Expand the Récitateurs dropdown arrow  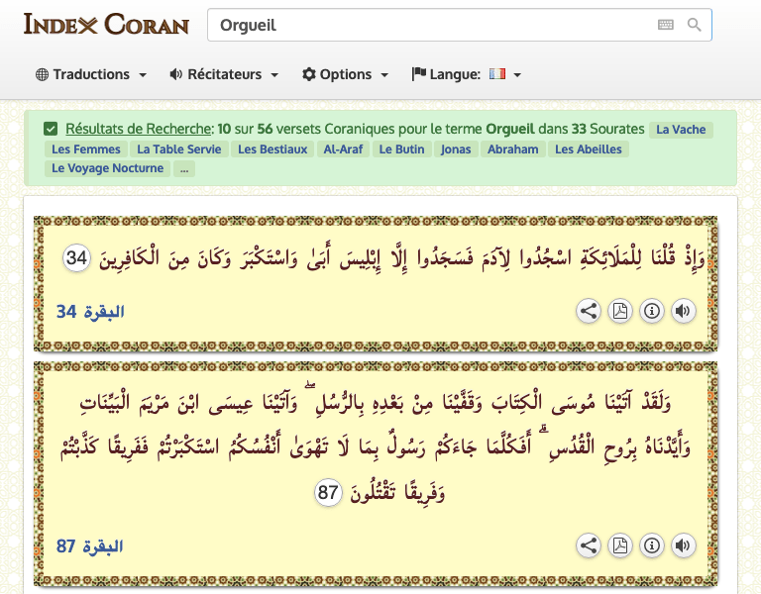[274, 75]
